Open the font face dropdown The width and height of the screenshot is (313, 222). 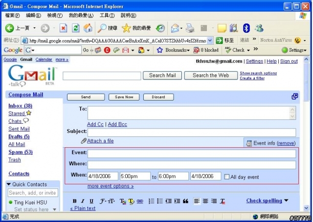[103, 201]
